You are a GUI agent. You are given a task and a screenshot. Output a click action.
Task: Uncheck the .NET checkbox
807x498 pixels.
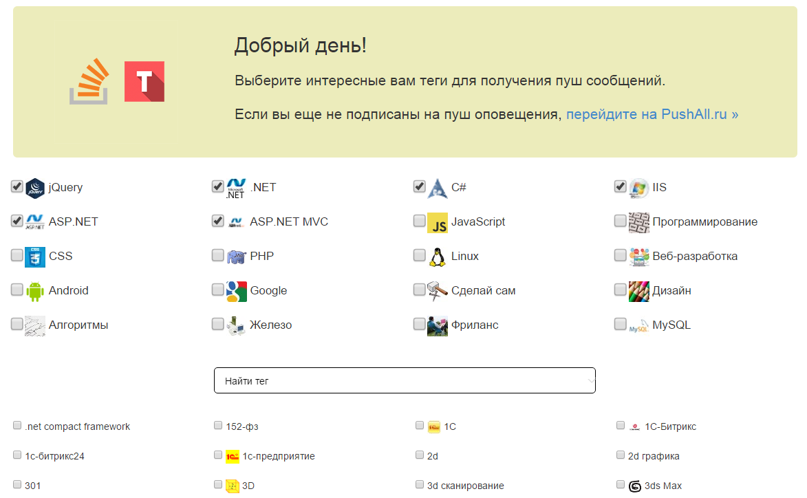coord(217,186)
